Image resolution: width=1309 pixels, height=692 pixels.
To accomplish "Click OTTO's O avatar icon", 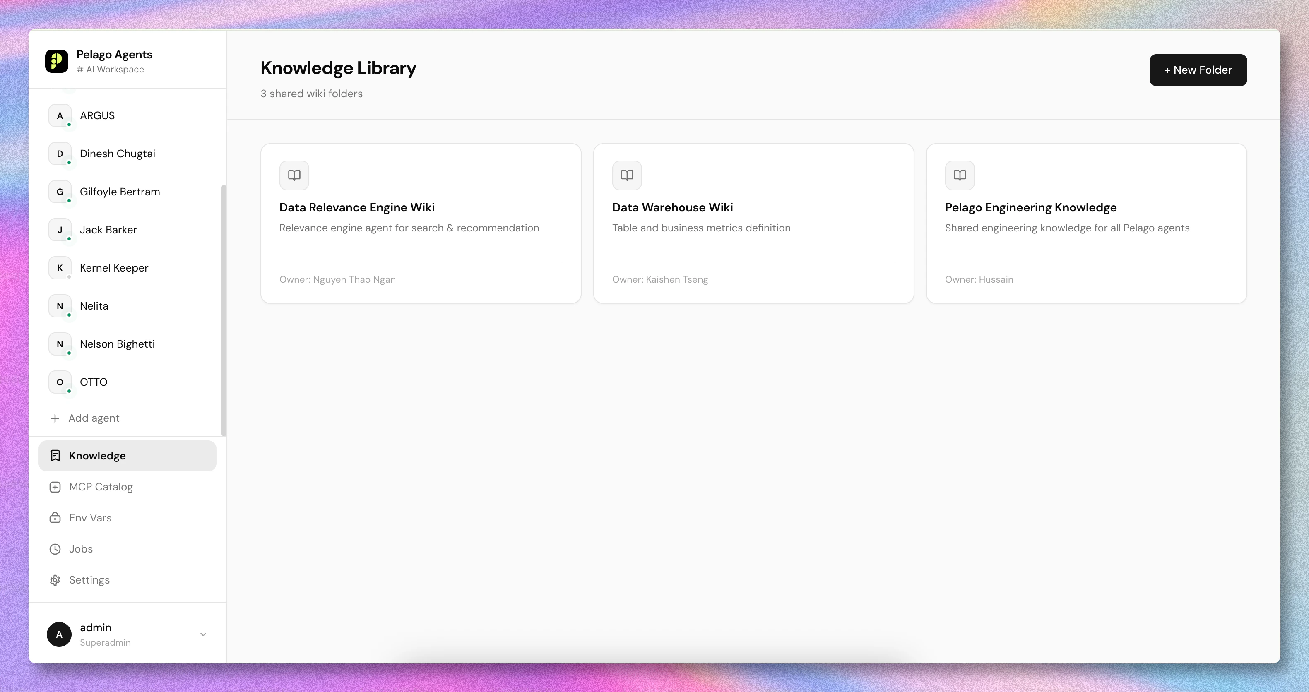I will click(x=60, y=382).
